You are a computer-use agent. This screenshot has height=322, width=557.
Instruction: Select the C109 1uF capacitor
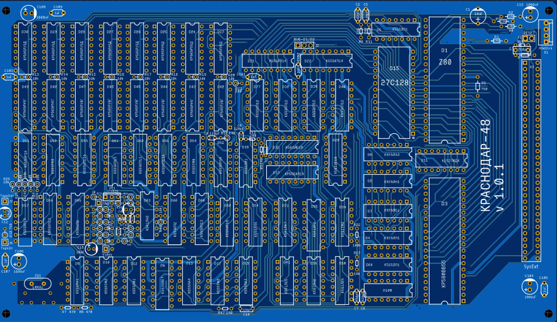click(x=57, y=12)
